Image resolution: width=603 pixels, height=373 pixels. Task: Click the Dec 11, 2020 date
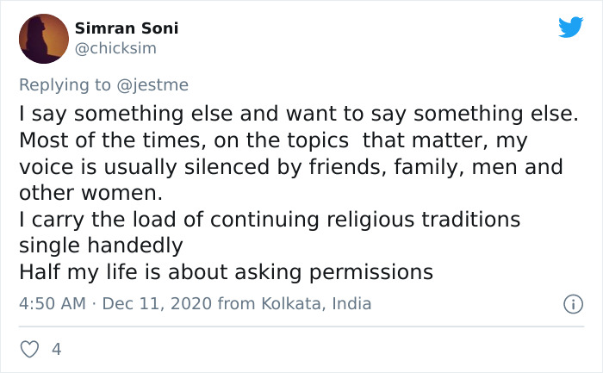(x=158, y=304)
